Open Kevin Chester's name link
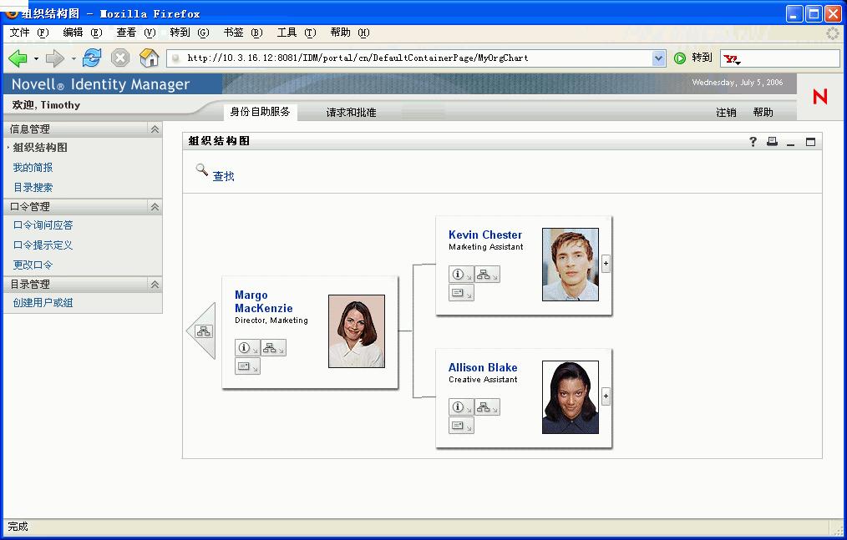Image resolution: width=847 pixels, height=540 pixels. tap(485, 235)
